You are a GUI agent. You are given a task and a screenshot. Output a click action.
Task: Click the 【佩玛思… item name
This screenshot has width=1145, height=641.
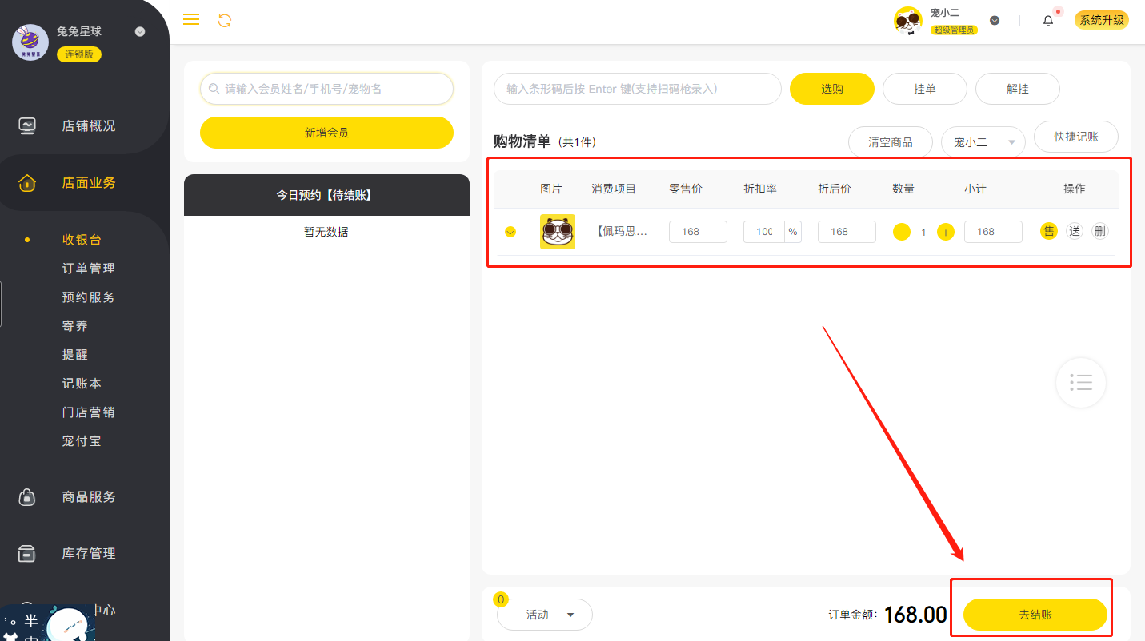[621, 232]
